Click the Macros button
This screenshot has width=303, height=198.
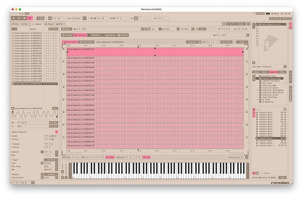(x=66, y=29)
